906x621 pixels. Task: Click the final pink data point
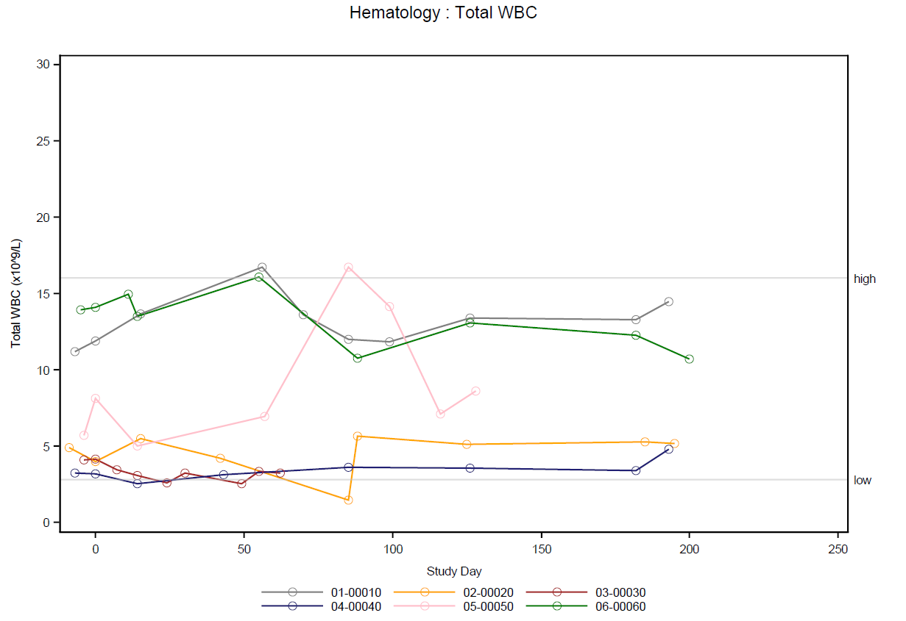pyautogui.click(x=475, y=391)
